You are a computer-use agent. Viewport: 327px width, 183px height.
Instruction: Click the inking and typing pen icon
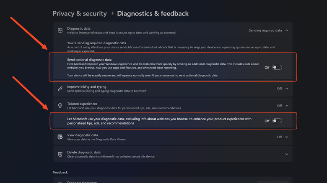click(60, 89)
